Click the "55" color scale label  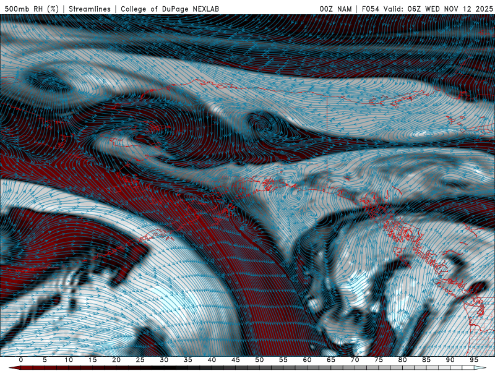coord(283,360)
